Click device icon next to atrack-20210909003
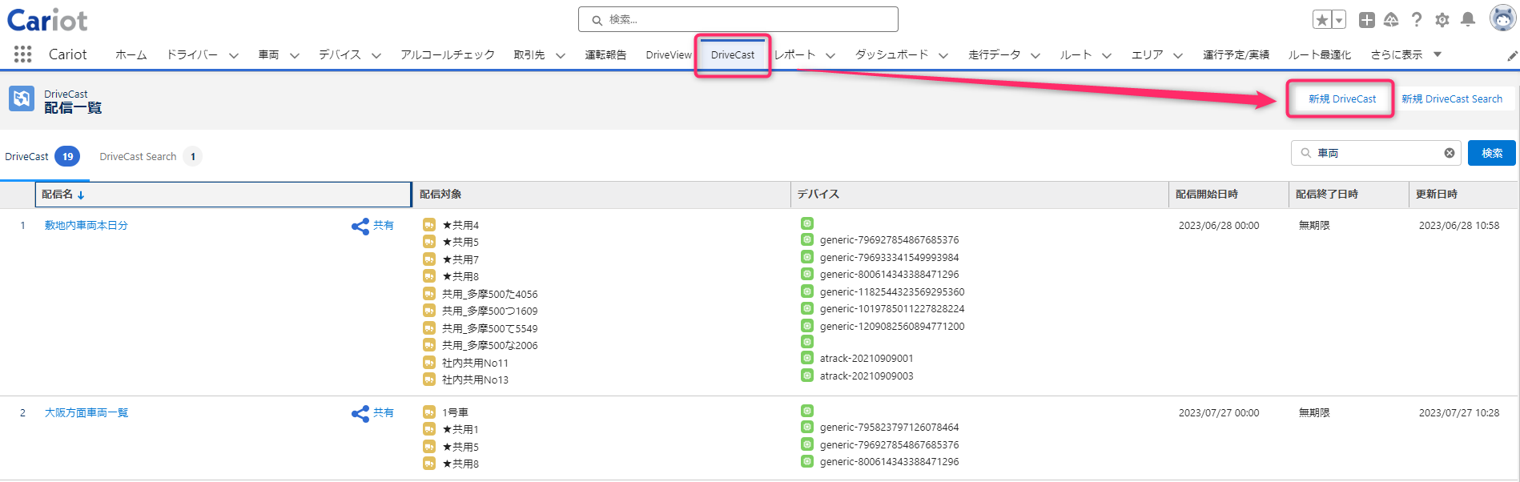 tap(807, 376)
